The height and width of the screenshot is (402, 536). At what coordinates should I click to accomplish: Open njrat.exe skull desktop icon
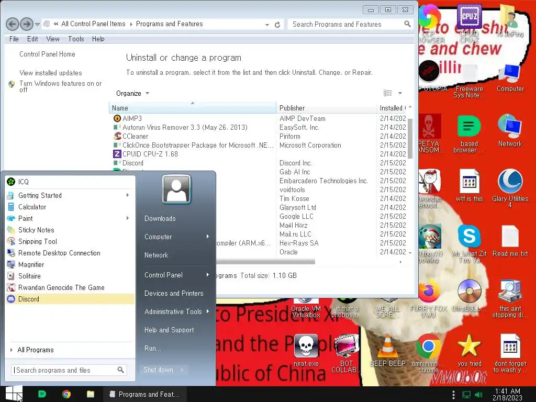coord(306,350)
